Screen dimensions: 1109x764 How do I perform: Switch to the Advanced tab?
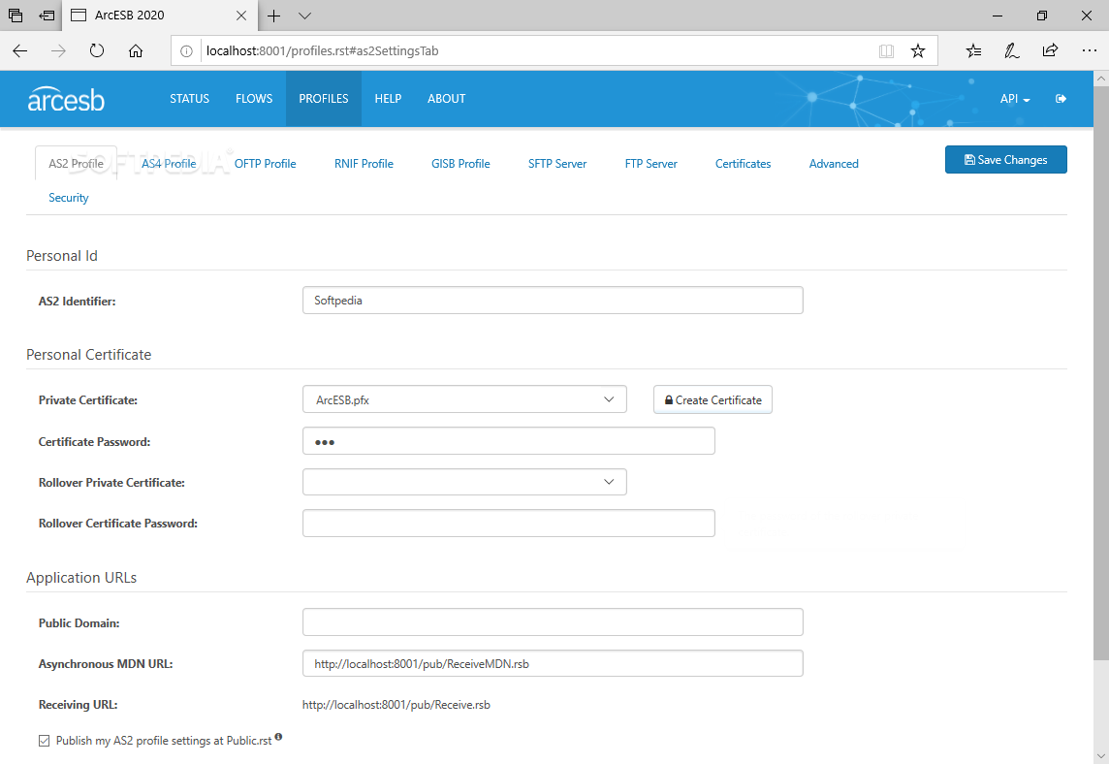(833, 164)
